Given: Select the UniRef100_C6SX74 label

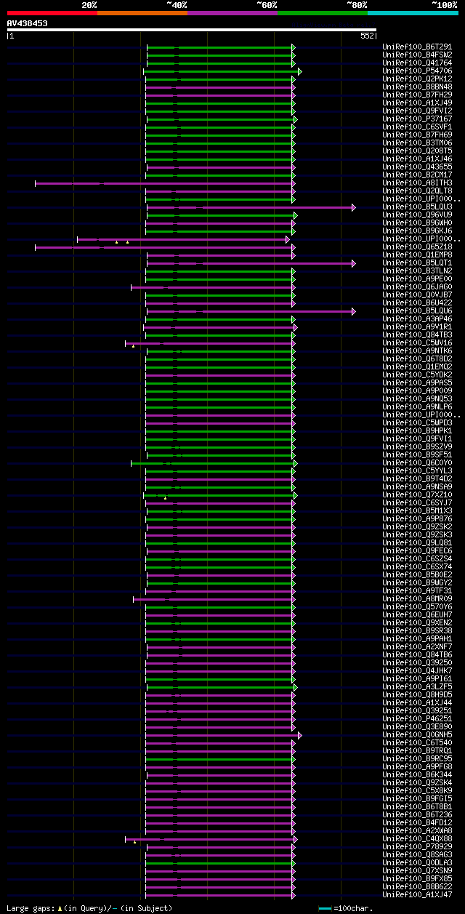Looking at the screenshot, I should [416, 567].
